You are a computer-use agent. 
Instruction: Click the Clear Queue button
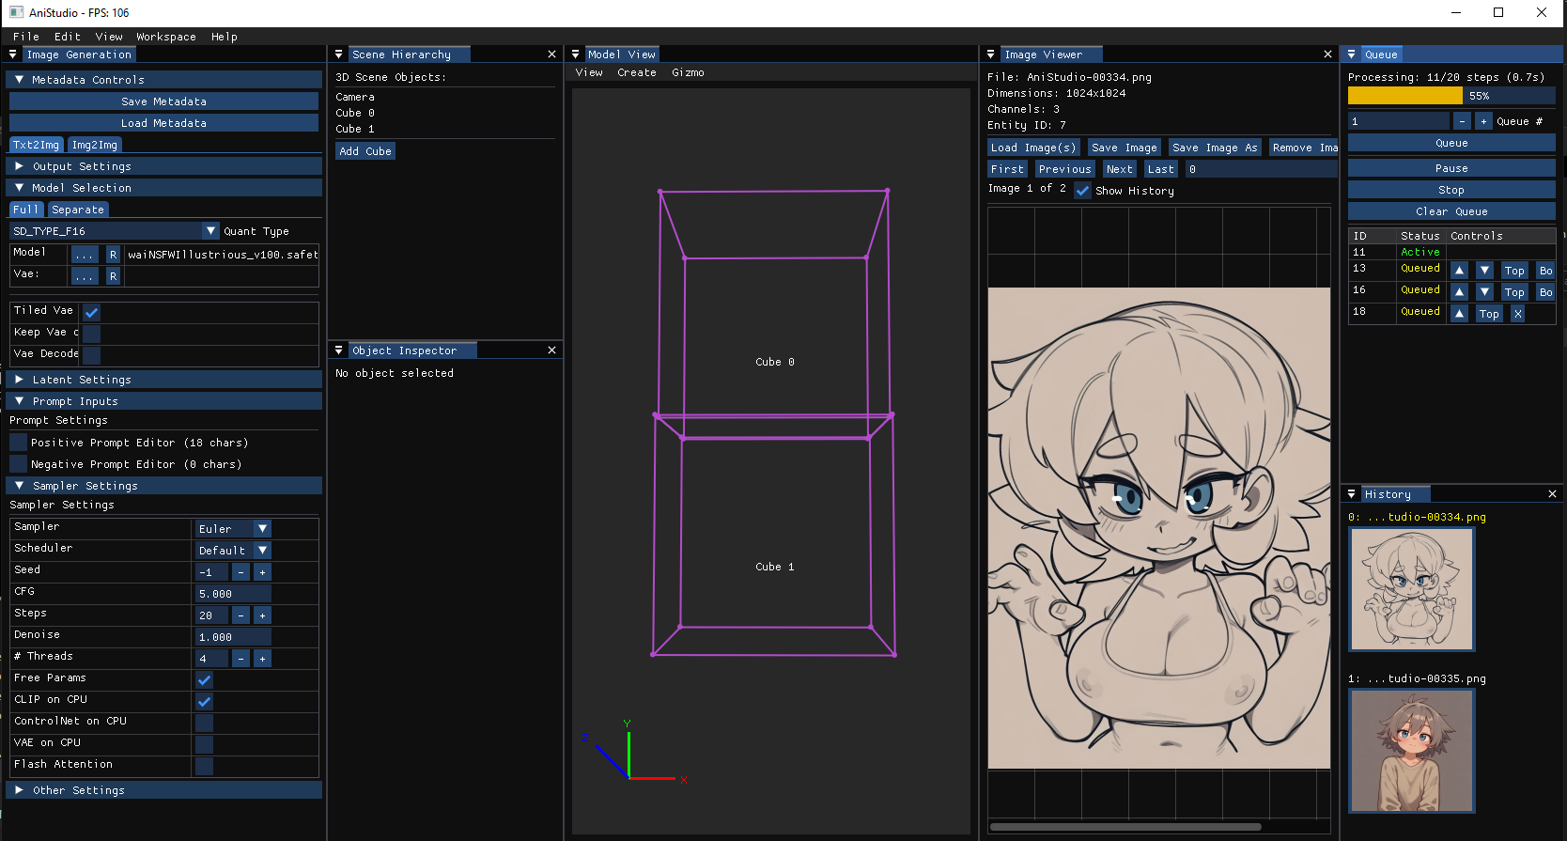[x=1451, y=211]
